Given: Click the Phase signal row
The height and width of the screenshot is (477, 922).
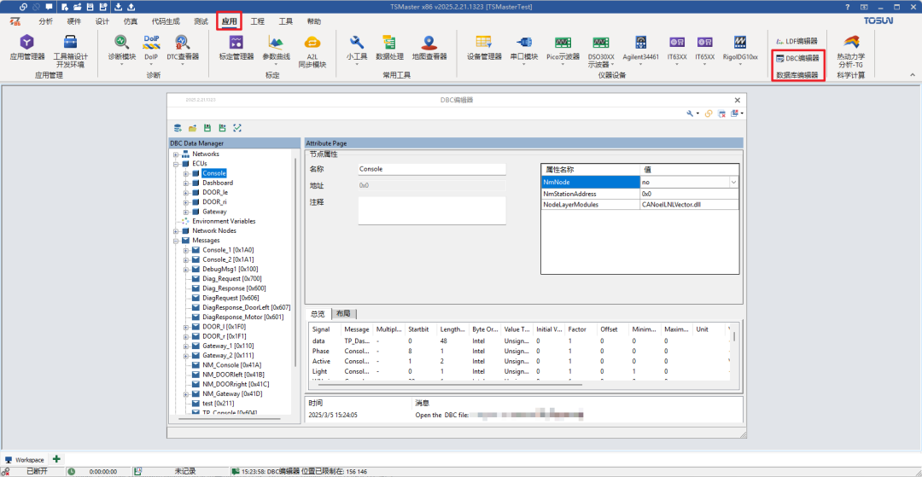Looking at the screenshot, I should click(x=520, y=351).
